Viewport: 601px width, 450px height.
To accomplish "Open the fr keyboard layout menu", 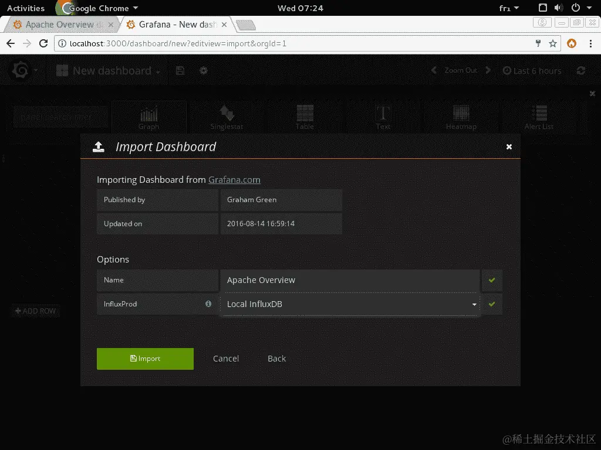I will click(x=509, y=8).
